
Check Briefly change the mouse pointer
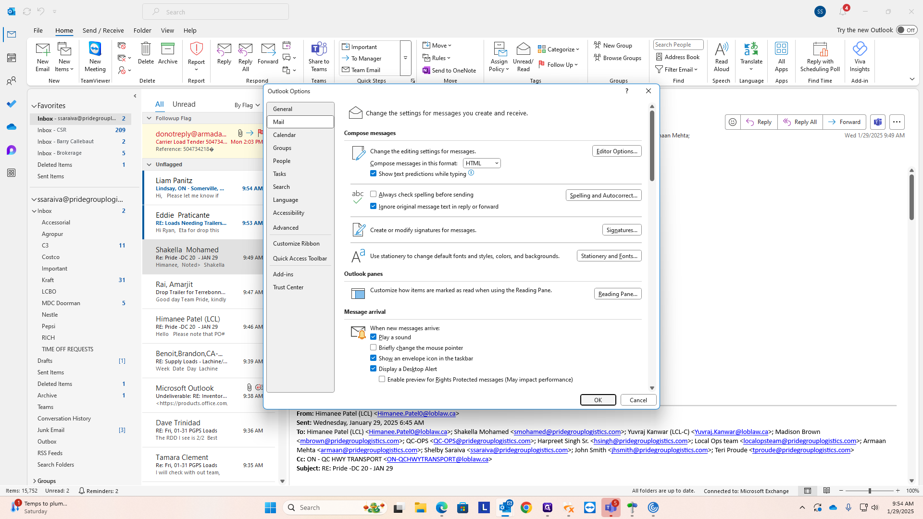coord(374,347)
